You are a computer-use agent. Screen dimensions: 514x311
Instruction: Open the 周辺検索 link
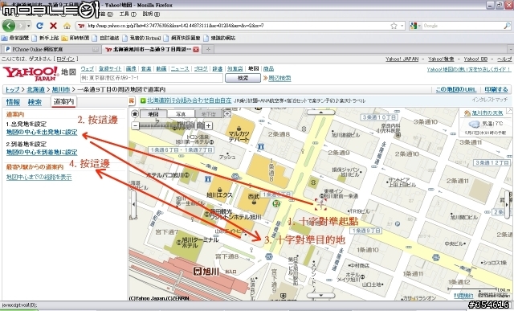coord(279,78)
